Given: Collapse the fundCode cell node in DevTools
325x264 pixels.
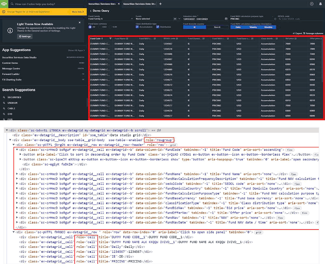Looking at the screenshot, I should [17, 150].
